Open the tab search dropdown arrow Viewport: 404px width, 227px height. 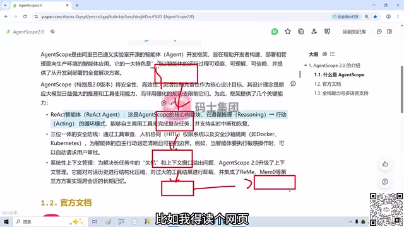click(x=5, y=5)
